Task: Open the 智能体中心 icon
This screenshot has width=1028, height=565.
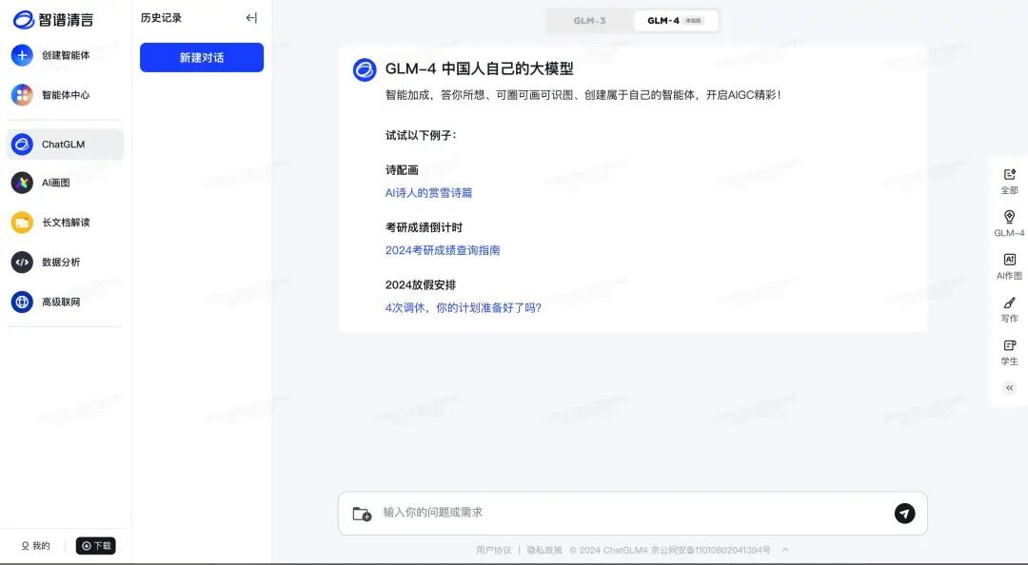Action: [22, 95]
